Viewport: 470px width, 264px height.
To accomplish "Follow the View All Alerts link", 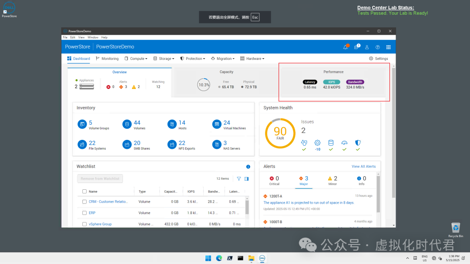I will [363, 166].
